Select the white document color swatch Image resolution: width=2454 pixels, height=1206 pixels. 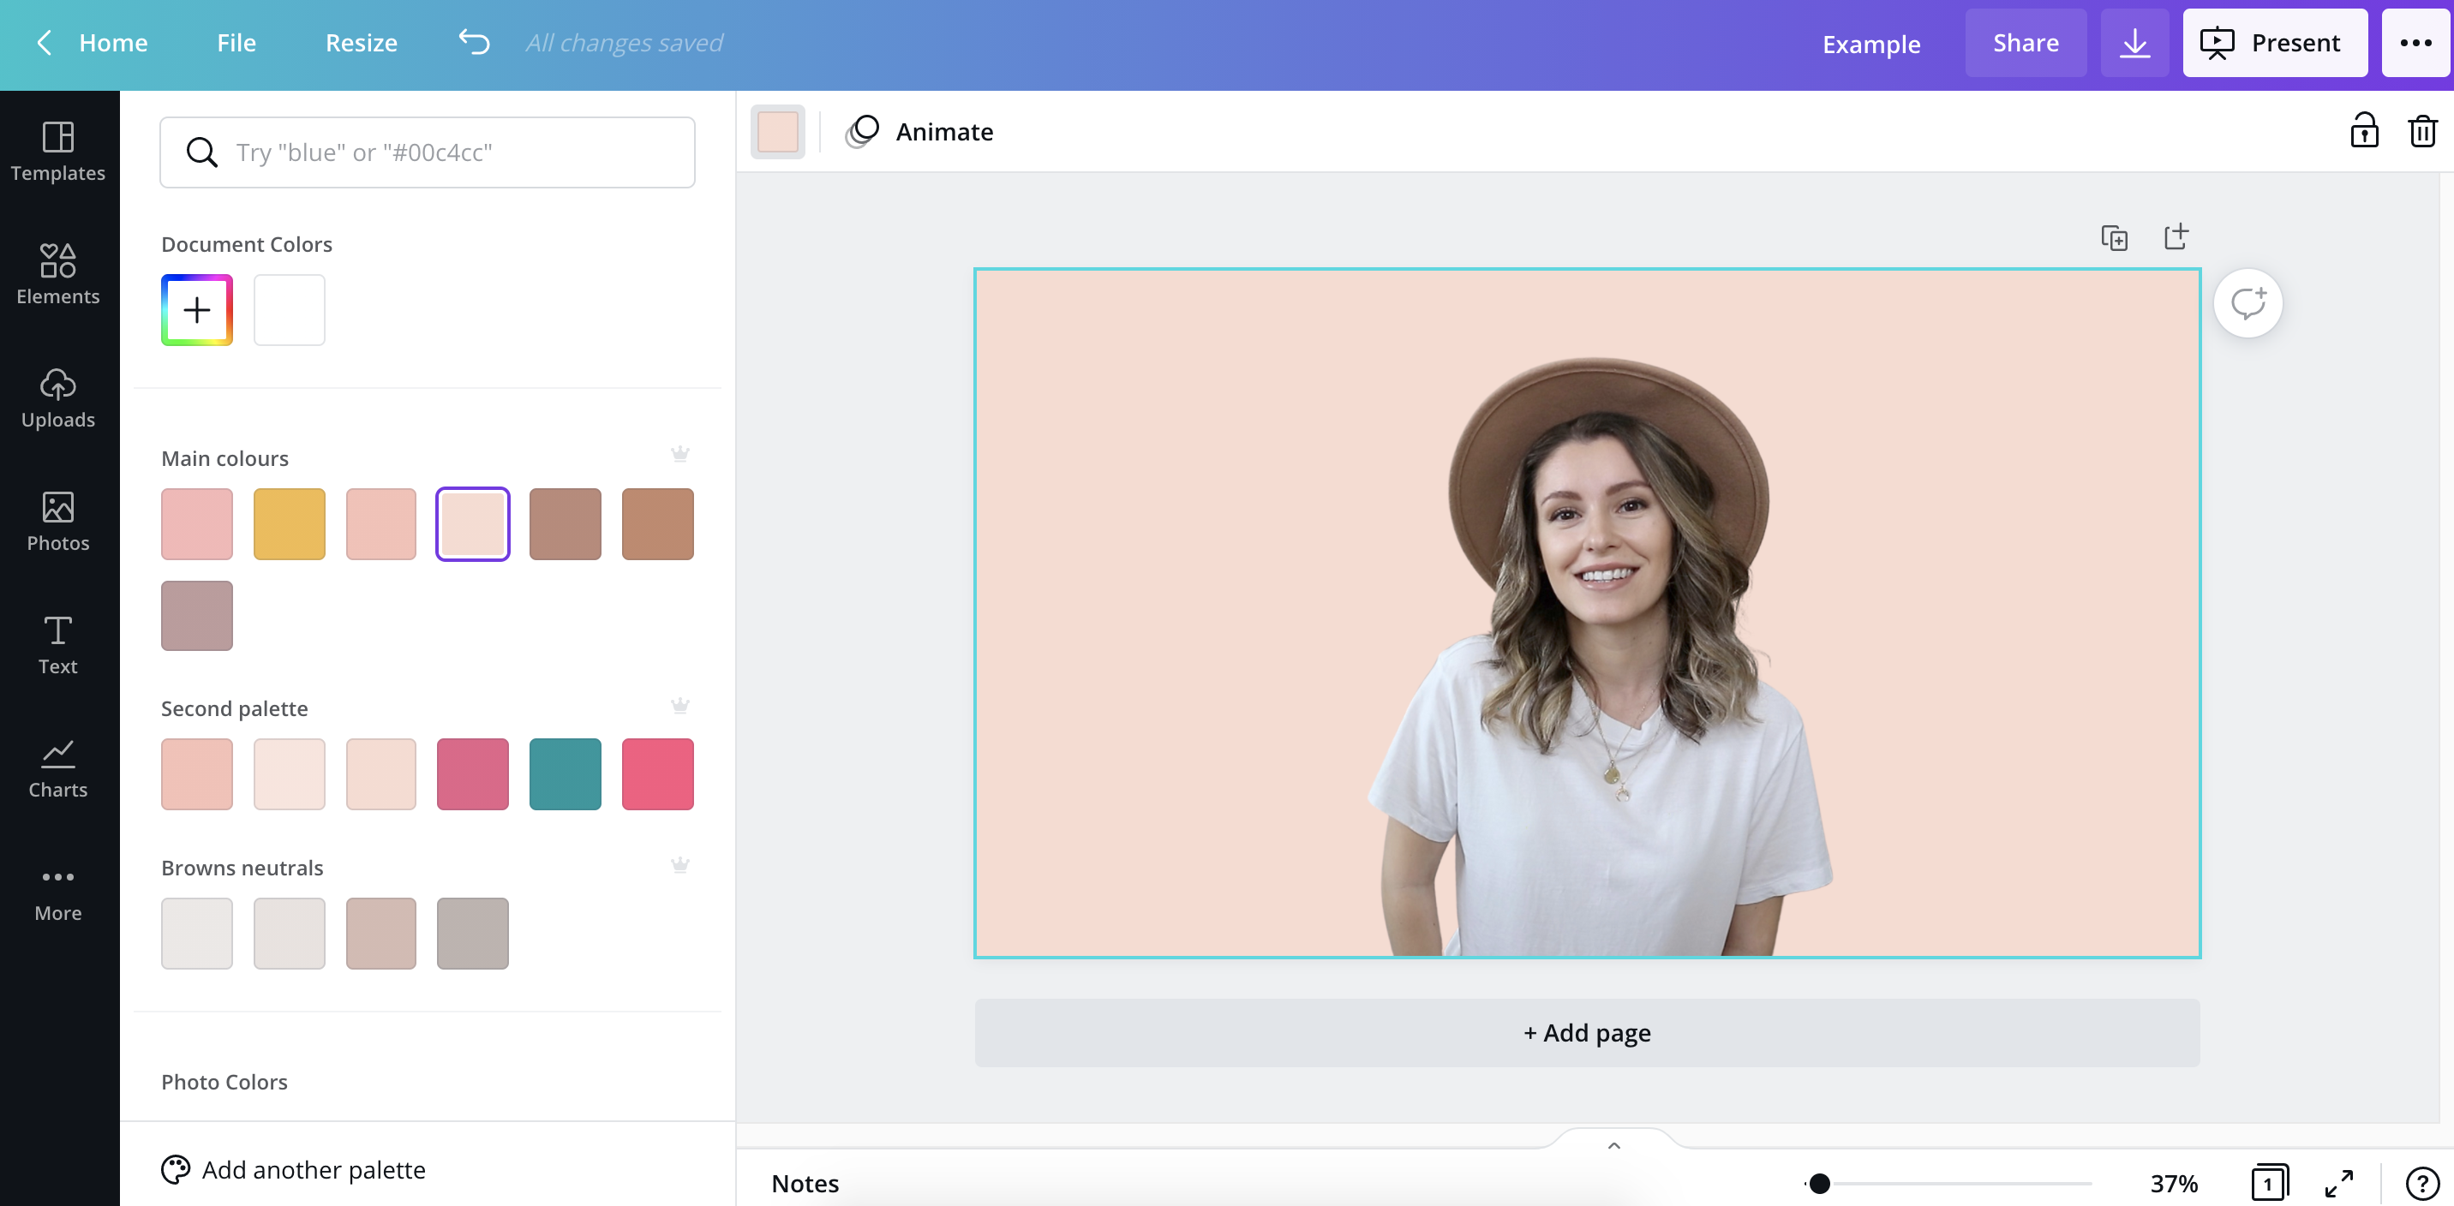tap(290, 311)
